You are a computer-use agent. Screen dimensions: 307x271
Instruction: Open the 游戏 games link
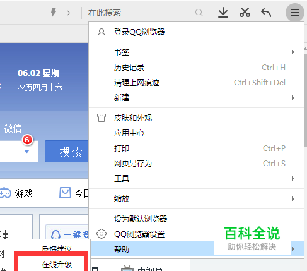[x=24, y=193]
